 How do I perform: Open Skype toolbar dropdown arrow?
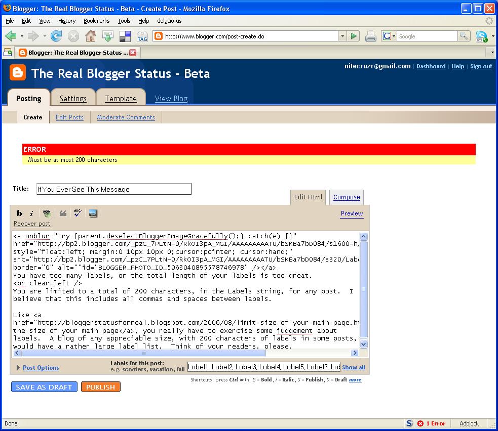coord(493,36)
